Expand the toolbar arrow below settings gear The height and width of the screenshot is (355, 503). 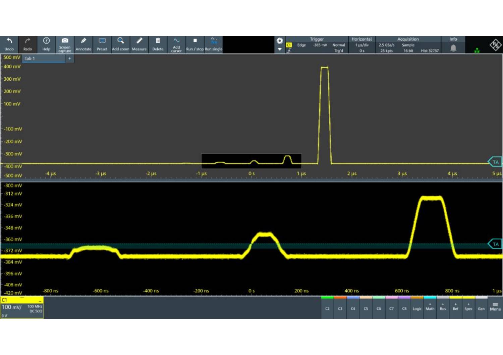[x=280, y=50]
